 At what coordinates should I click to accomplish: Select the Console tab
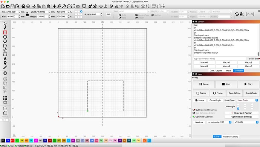click(x=239, y=71)
